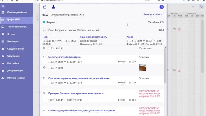Open the calendar tab icon in dialog
Image resolution: width=206 pixels, height=116 pixels.
click(45, 7)
